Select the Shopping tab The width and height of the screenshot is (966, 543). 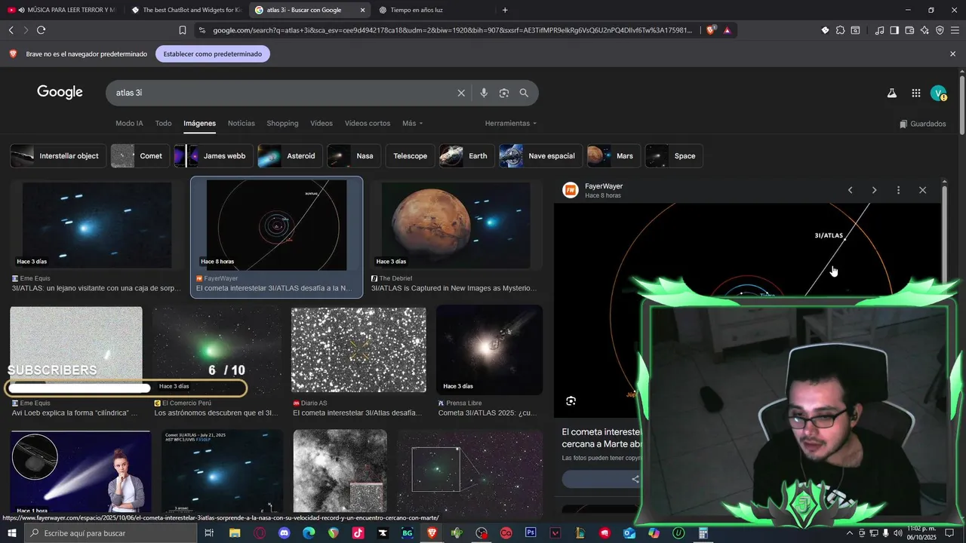[282, 123]
